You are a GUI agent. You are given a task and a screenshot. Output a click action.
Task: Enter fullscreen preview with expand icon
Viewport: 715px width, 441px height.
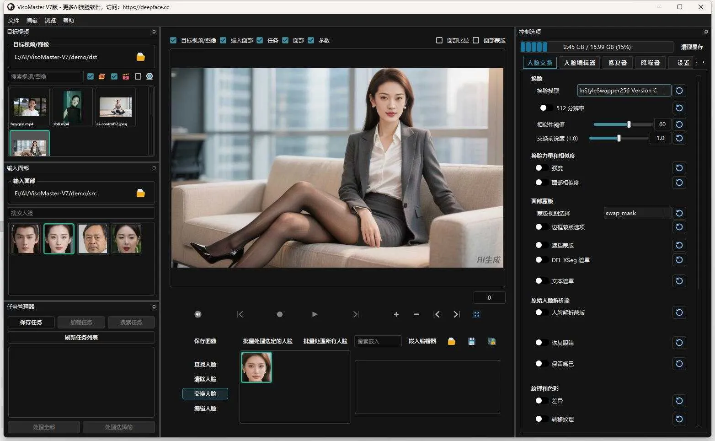pos(476,314)
